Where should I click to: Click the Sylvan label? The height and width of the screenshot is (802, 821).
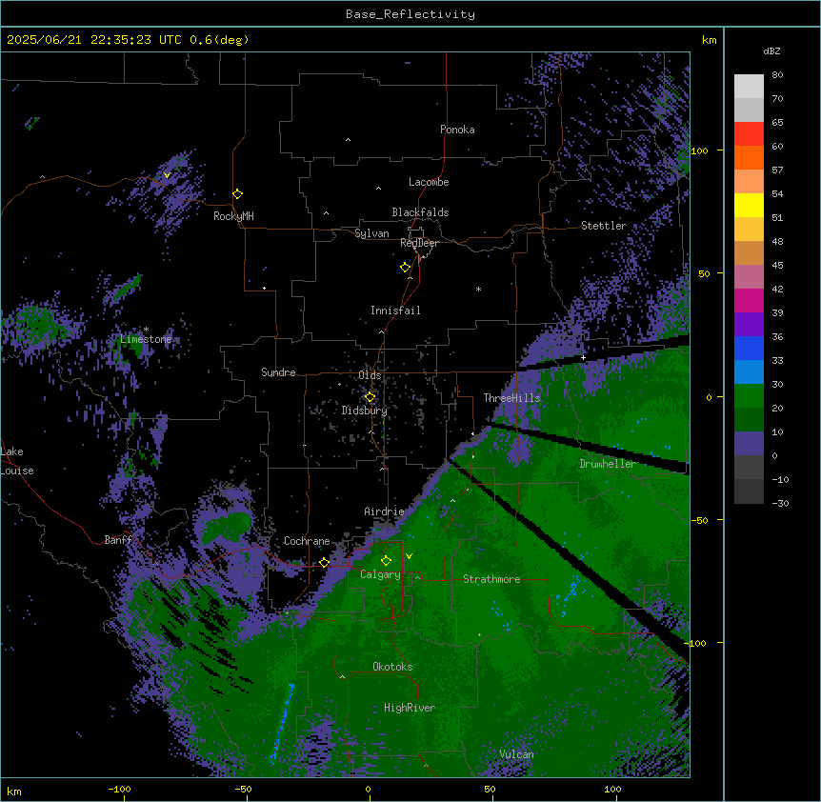pos(371,233)
